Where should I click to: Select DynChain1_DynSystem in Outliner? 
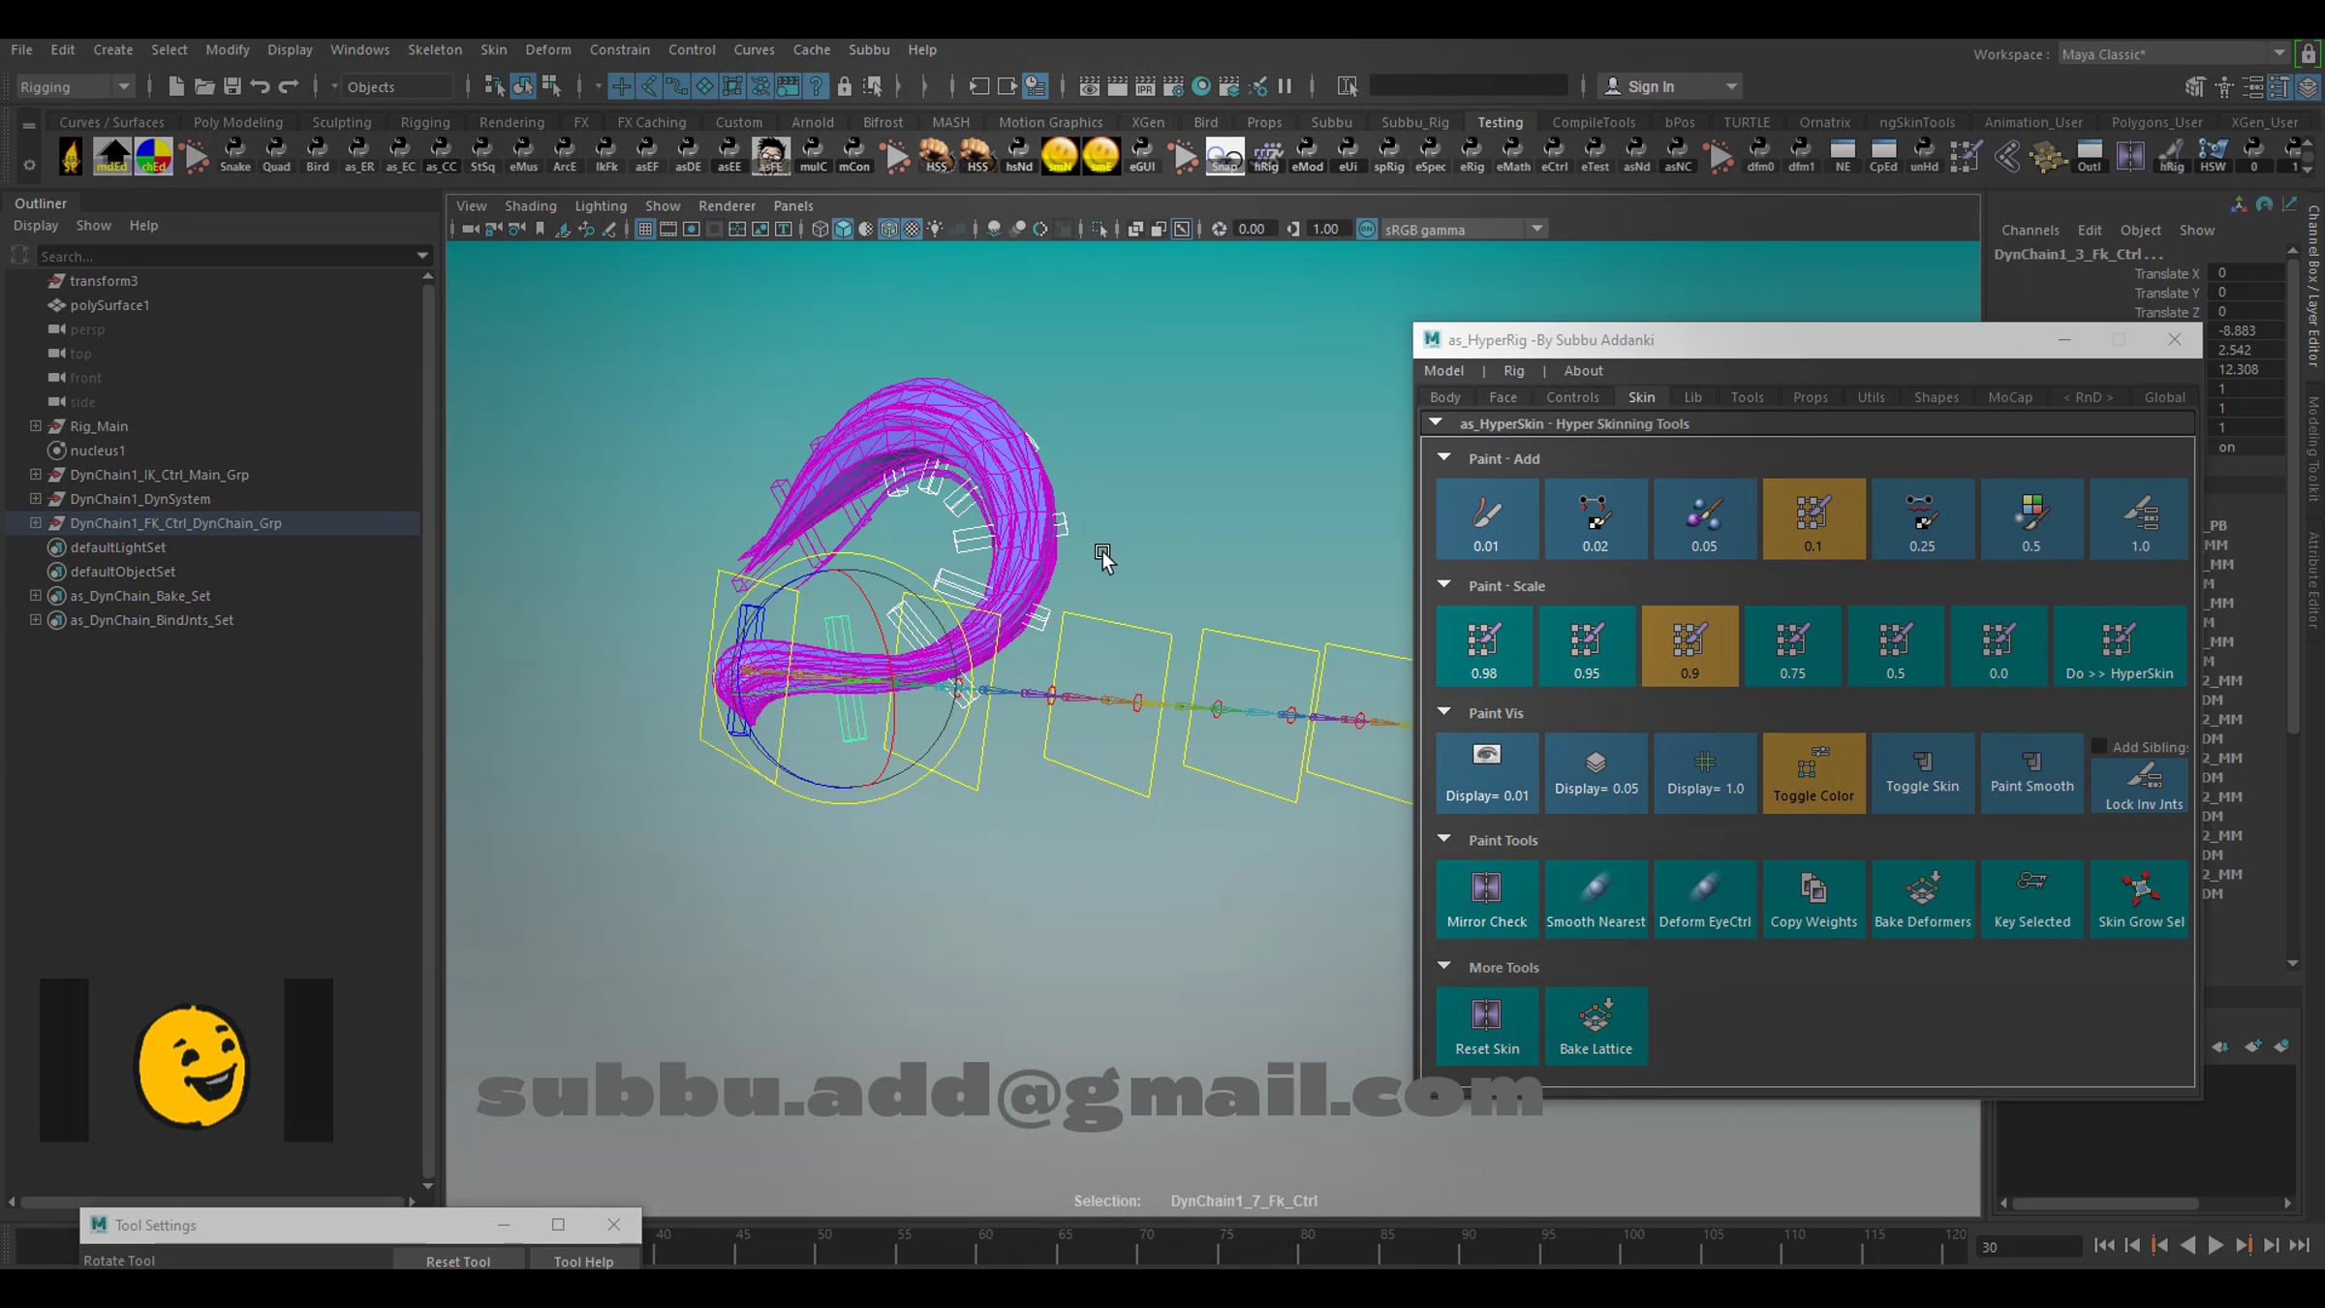tap(139, 498)
